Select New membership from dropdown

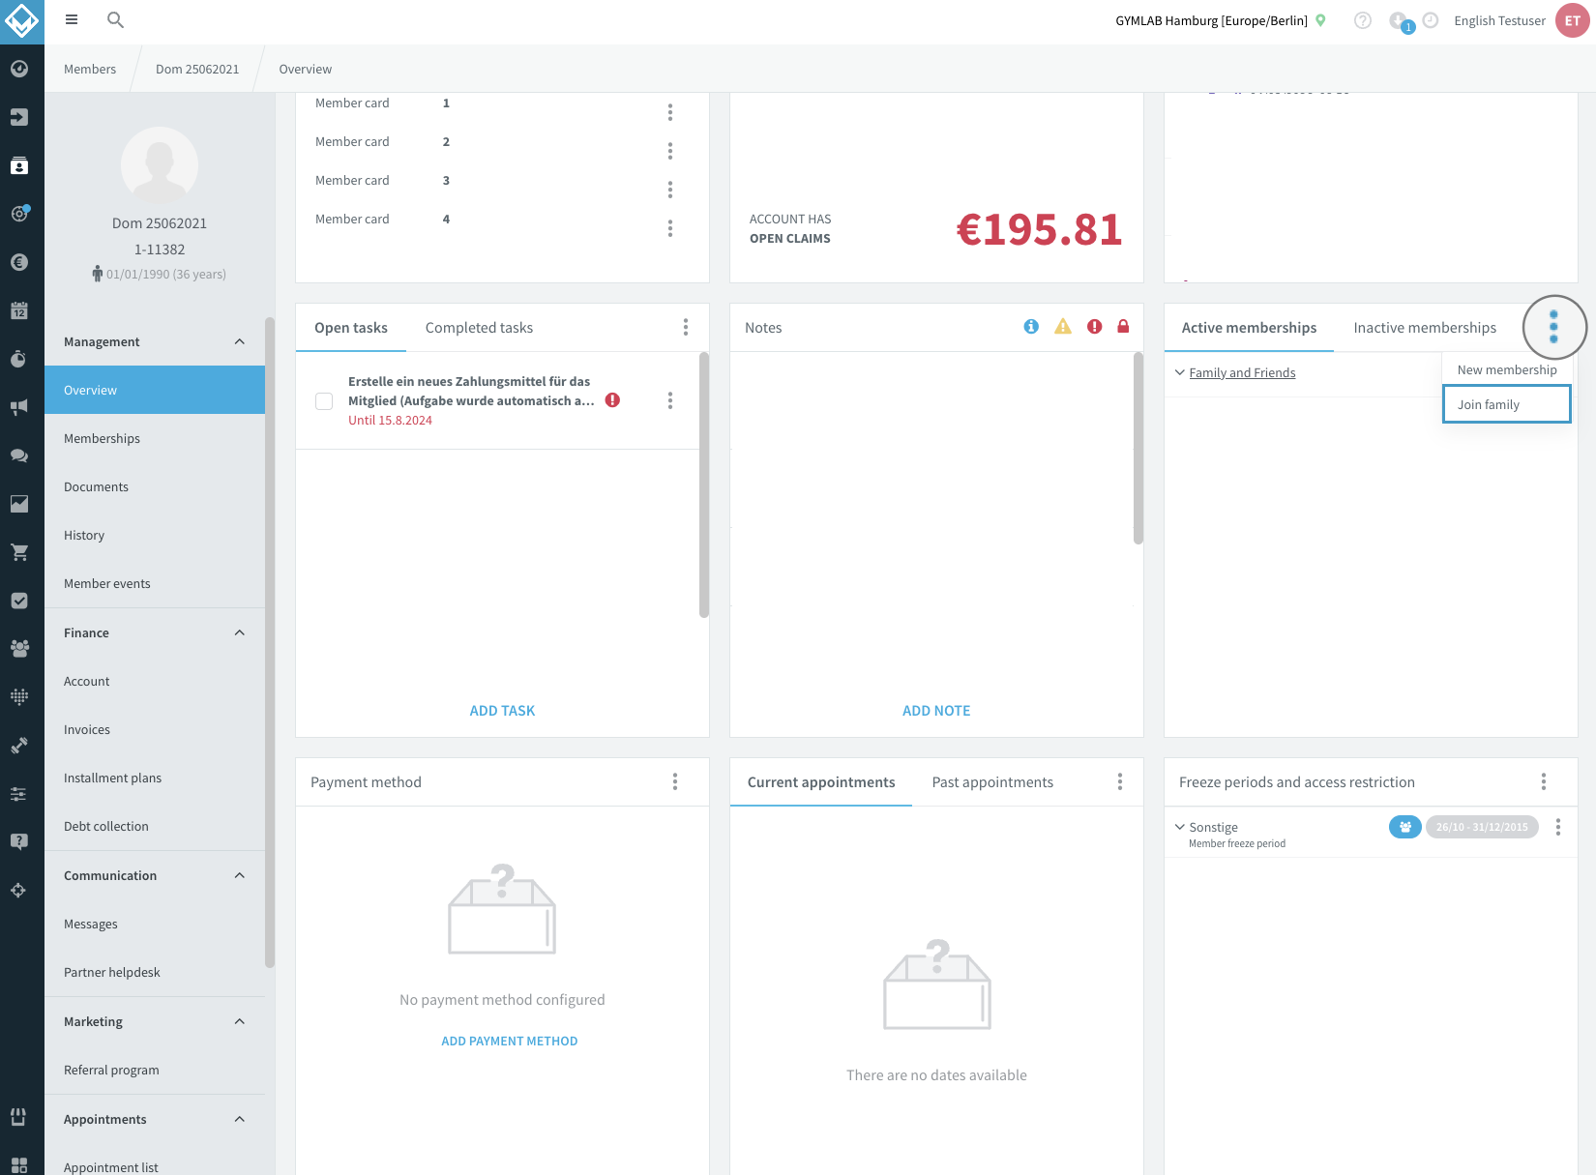tap(1507, 369)
